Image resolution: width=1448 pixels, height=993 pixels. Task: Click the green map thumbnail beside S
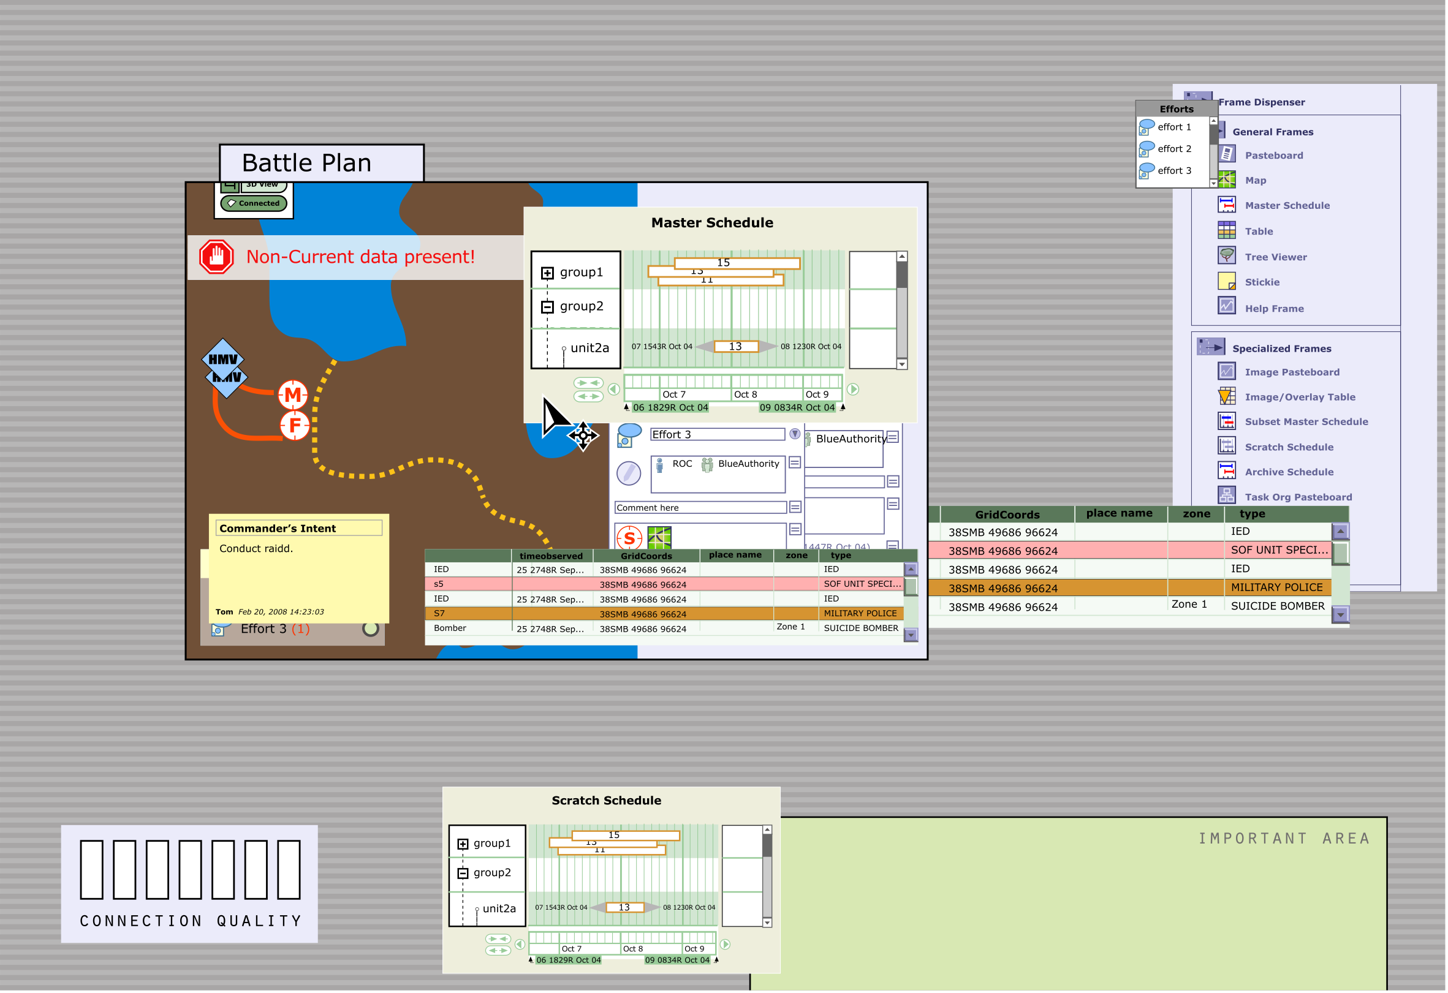pyautogui.click(x=660, y=538)
